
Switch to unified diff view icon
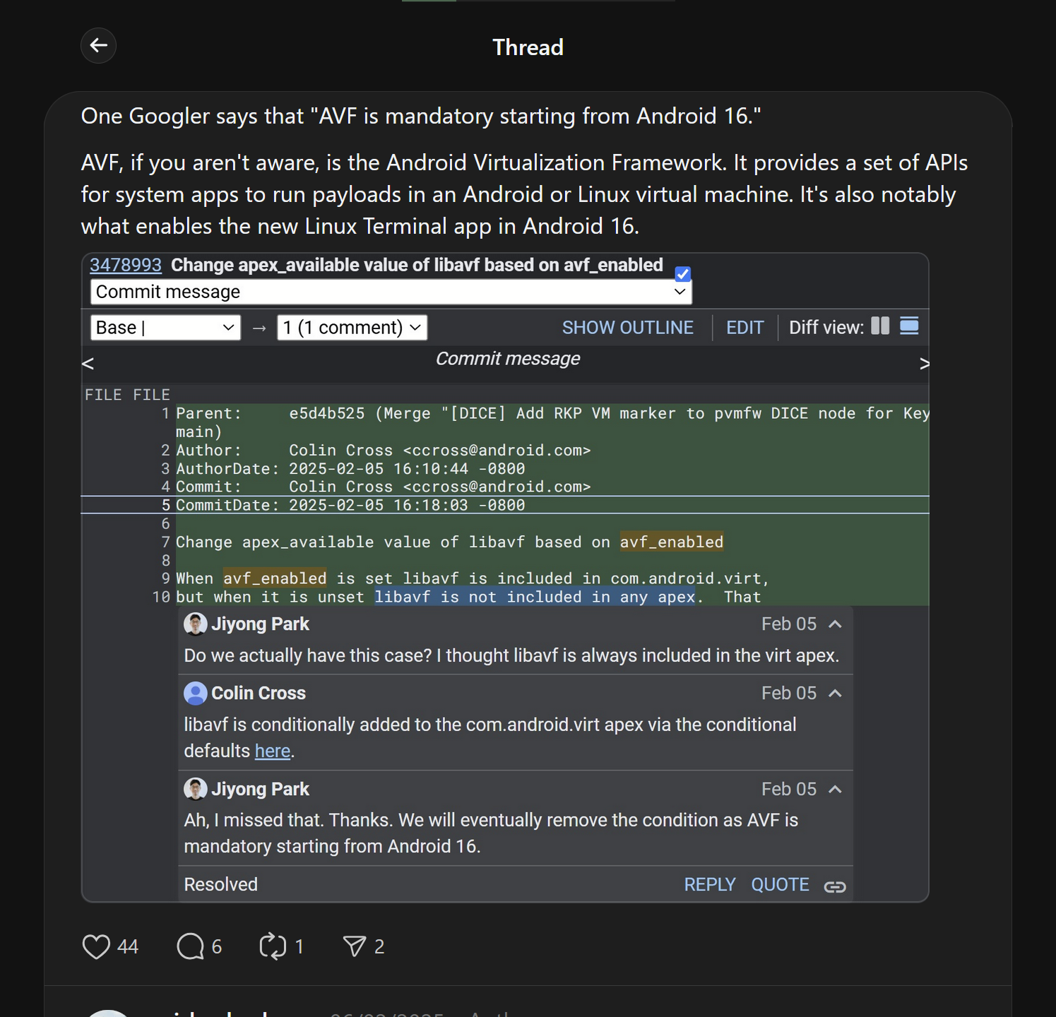point(909,326)
